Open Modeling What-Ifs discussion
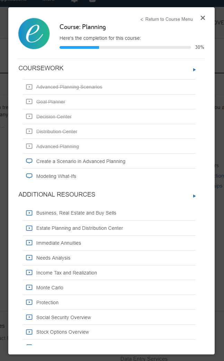Screen dimensions: 224x361 pyautogui.click(x=56, y=177)
